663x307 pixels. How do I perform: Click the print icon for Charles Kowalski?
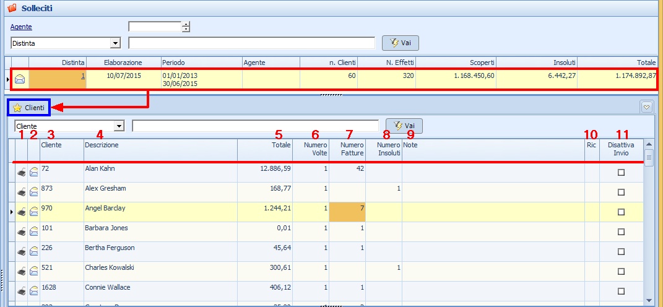tap(22, 272)
